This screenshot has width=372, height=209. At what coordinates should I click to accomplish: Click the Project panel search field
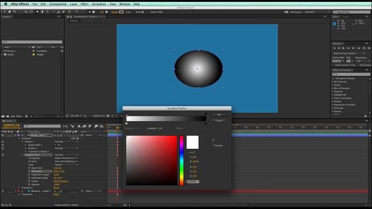[32, 42]
